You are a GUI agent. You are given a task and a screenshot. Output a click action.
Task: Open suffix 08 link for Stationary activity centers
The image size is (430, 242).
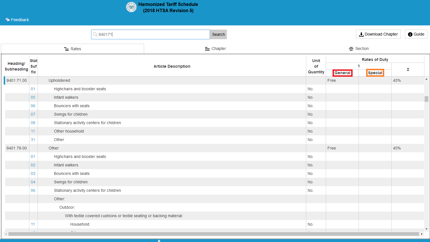point(33,123)
